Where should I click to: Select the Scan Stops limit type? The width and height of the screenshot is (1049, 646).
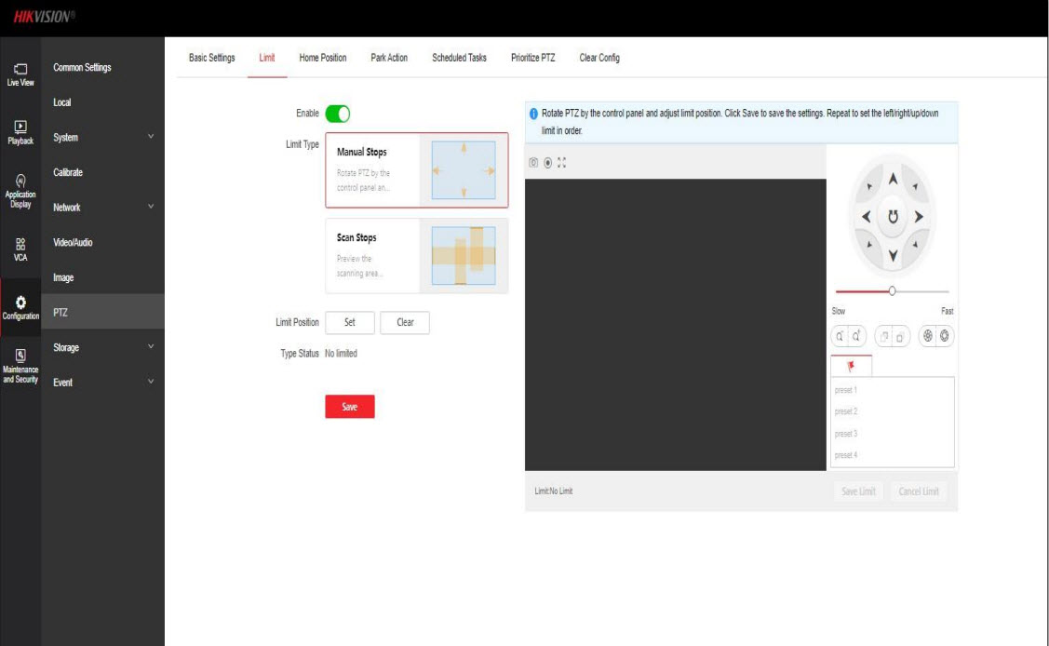coord(416,256)
